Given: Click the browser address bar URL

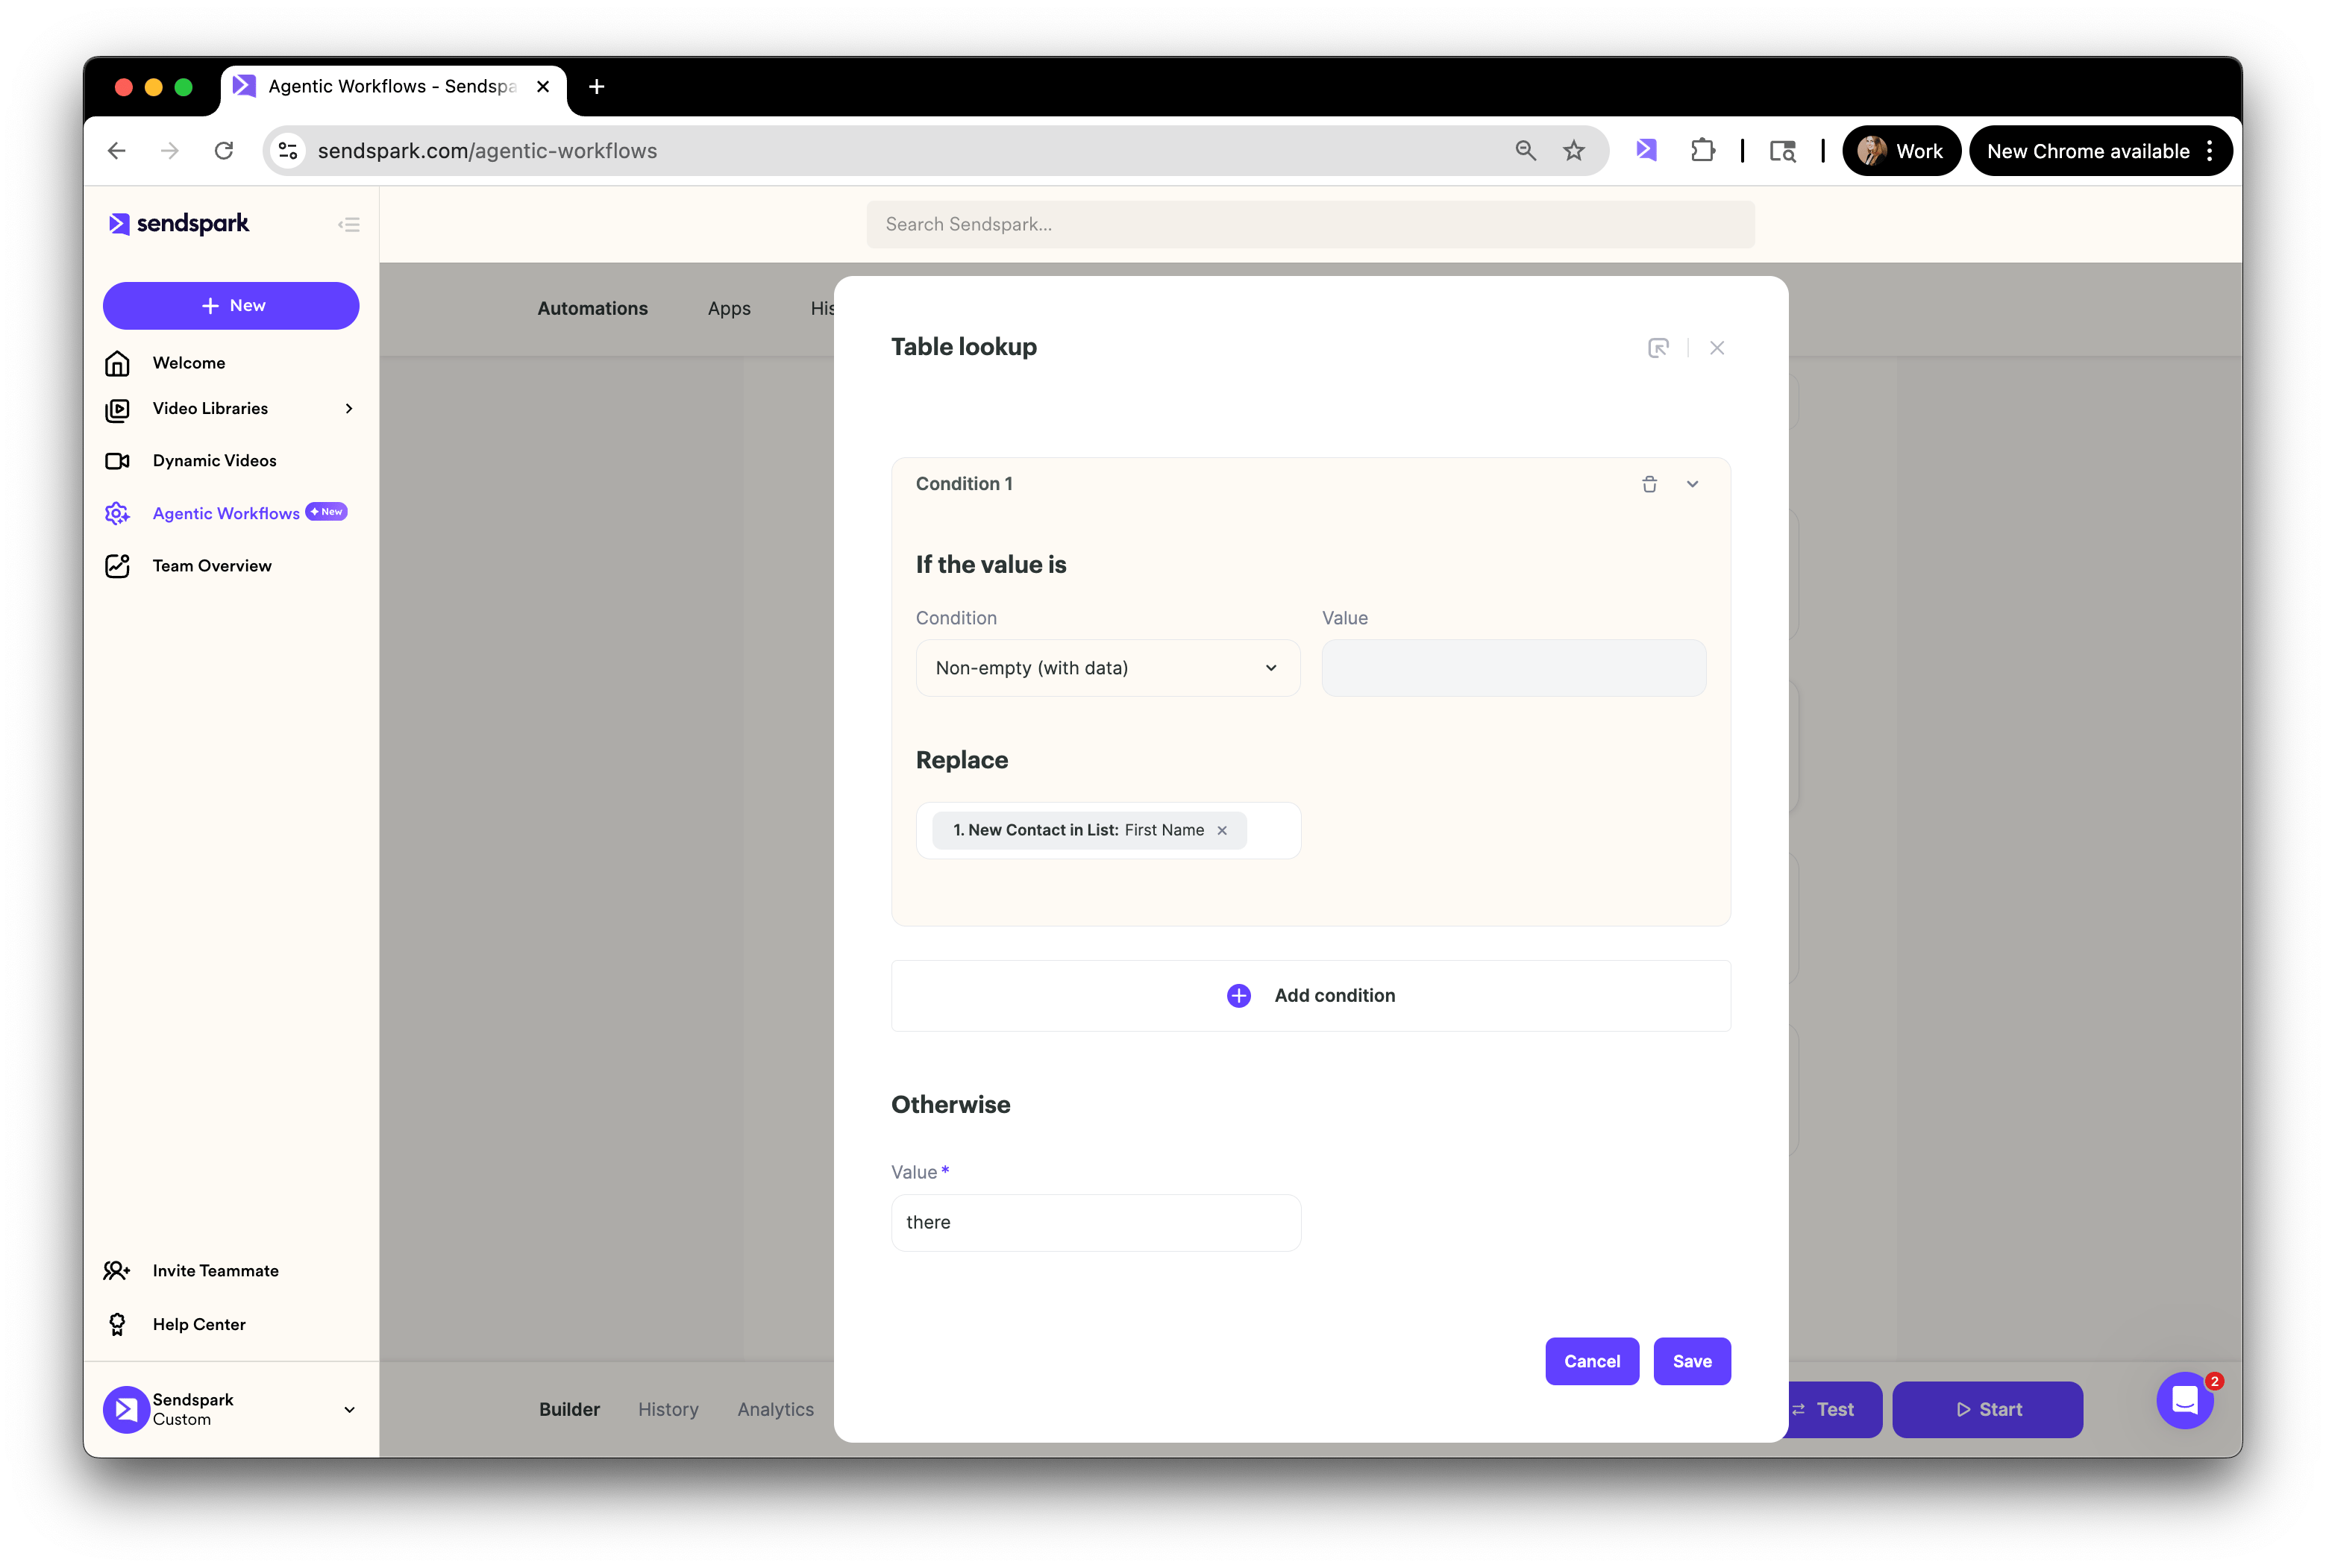Looking at the screenshot, I should pyautogui.click(x=487, y=151).
